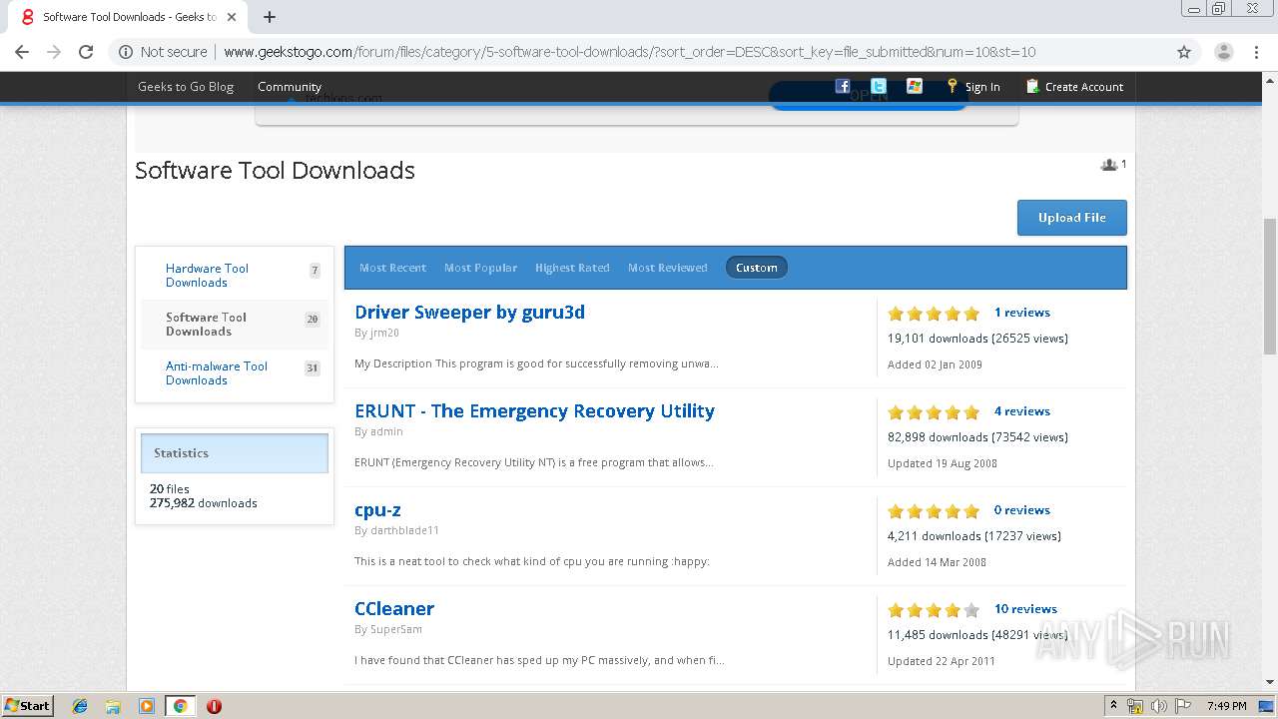View the 1 reviews link for Driver Sweeper
Image resolution: width=1278 pixels, height=719 pixels.
[1021, 313]
